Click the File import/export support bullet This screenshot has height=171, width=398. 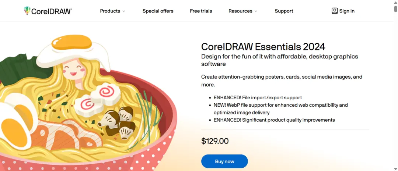point(258,98)
